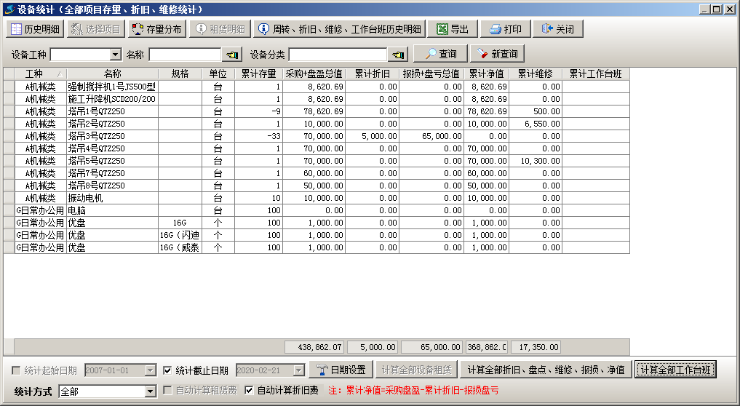Focus the 名称 text input field
This screenshot has width=740, height=406.
pyautogui.click(x=185, y=55)
